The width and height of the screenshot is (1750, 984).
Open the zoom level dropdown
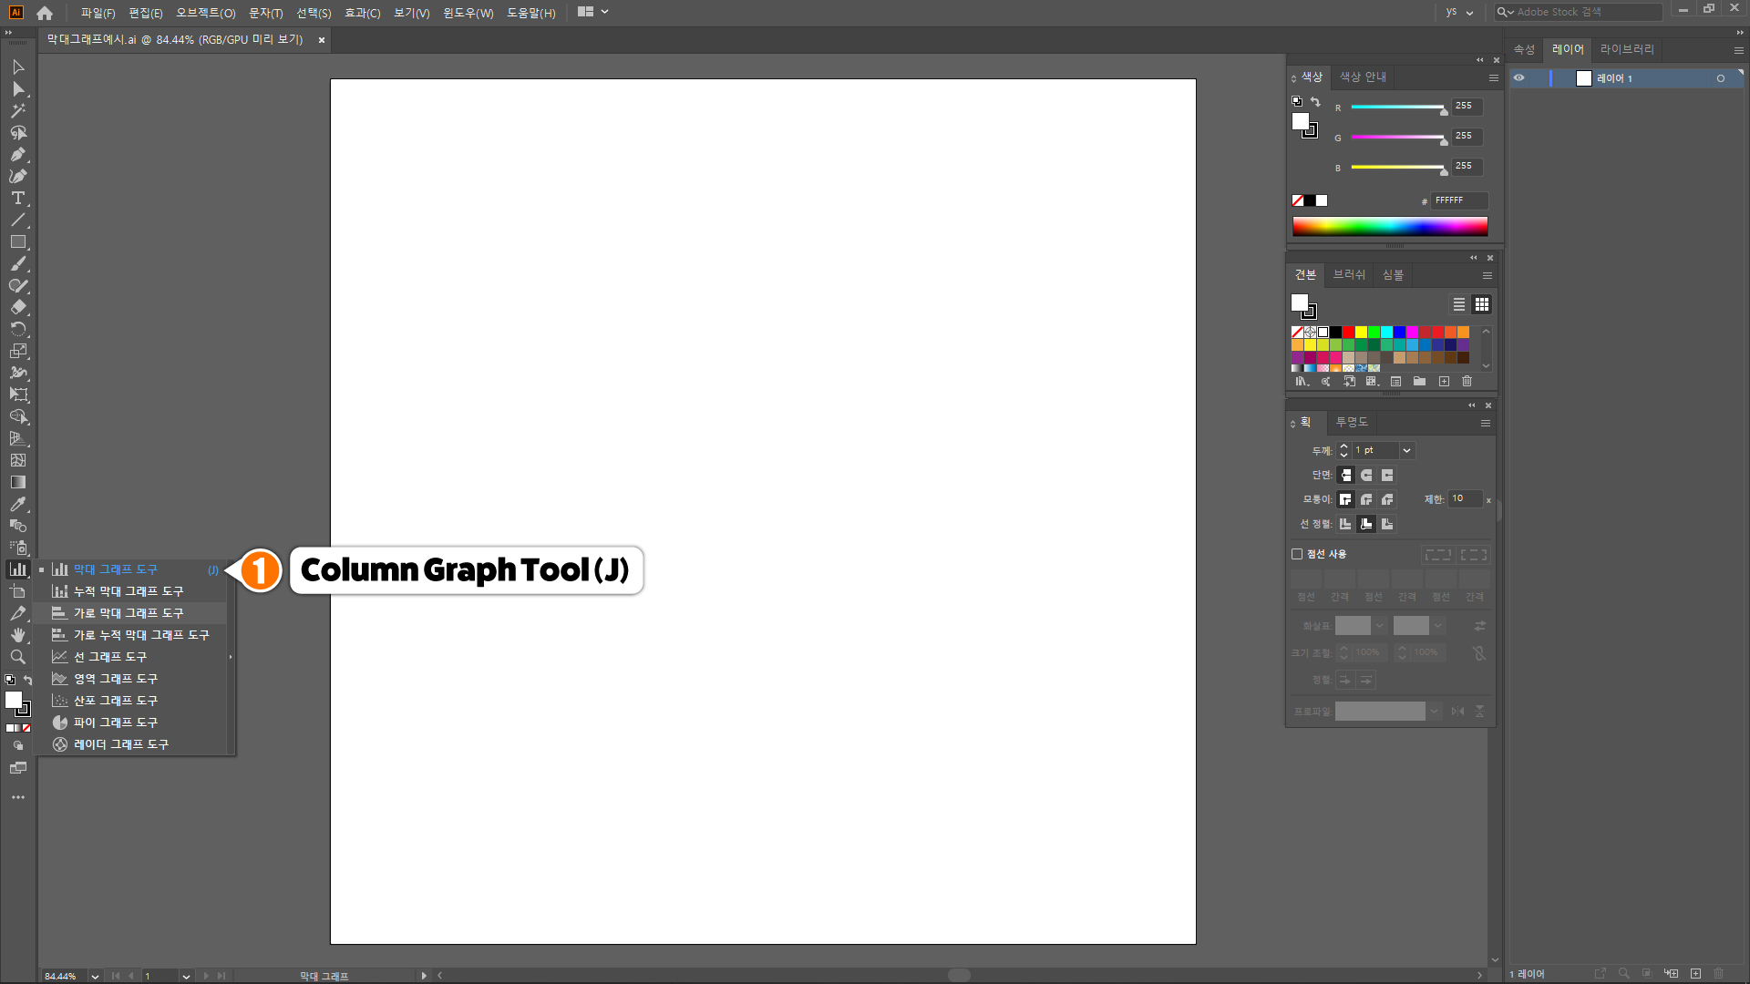(x=95, y=976)
